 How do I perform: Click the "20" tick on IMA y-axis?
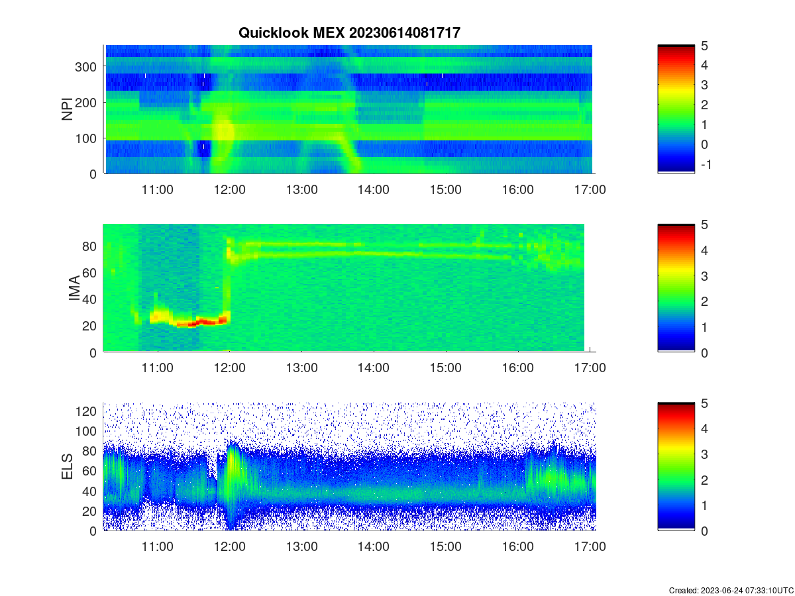[90, 326]
